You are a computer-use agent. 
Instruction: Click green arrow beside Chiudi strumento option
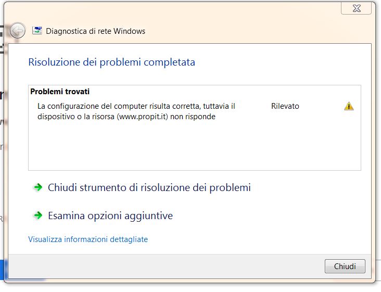tap(37, 187)
